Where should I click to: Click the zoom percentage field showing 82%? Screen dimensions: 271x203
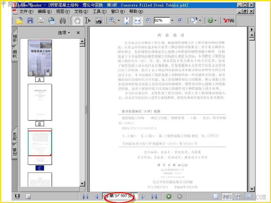[162, 21]
